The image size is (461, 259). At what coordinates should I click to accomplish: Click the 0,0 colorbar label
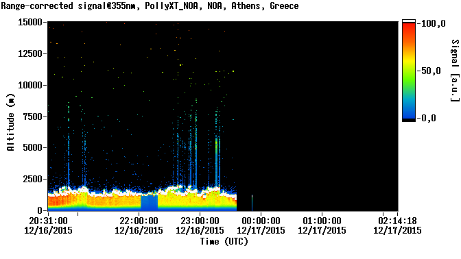[429, 118]
